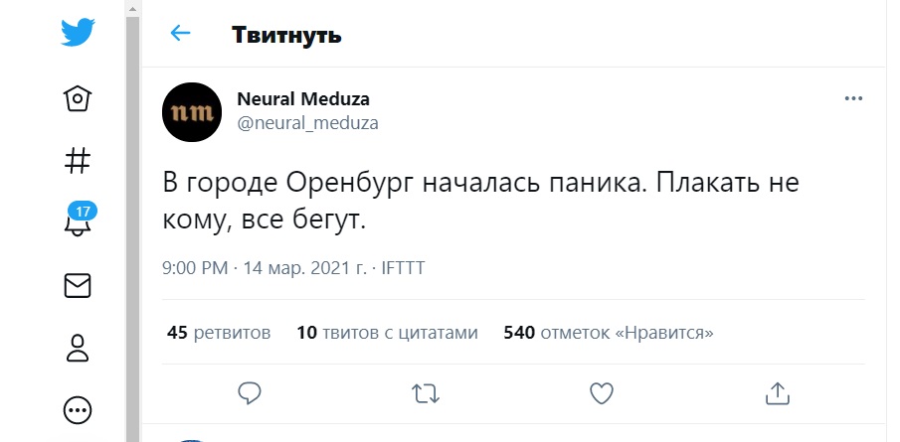The width and height of the screenshot is (900, 442).
Task: Expand tweet options three-dot menu
Action: point(852,98)
